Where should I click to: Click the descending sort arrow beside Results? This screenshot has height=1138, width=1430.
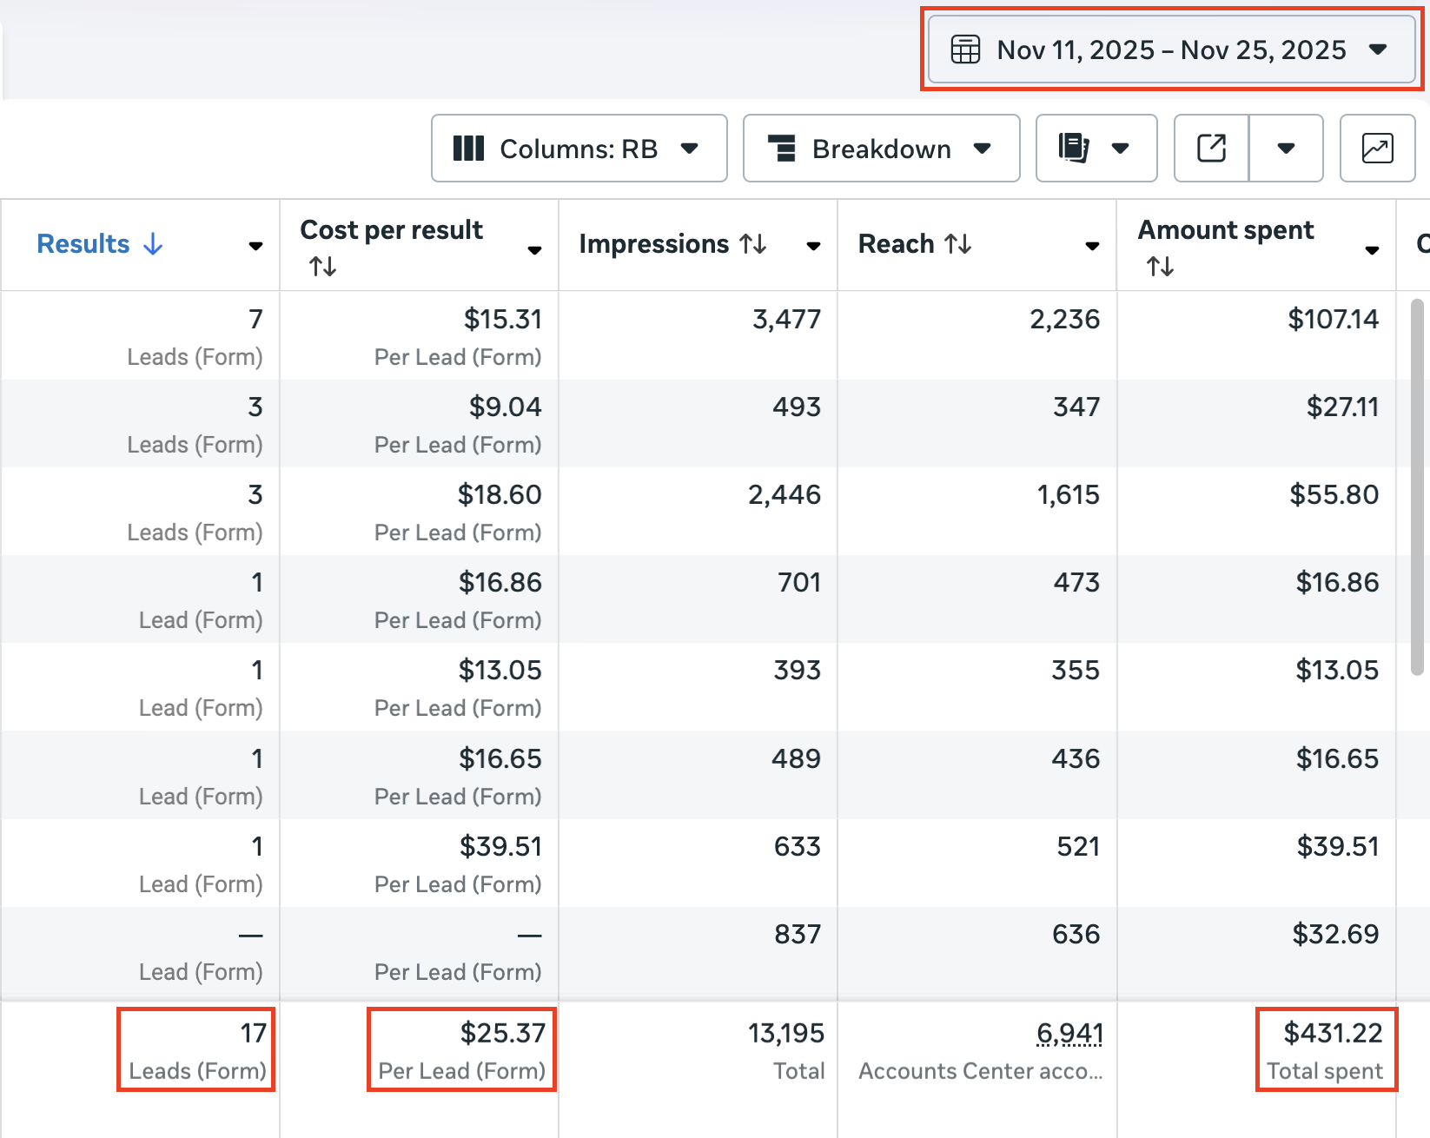pyautogui.click(x=154, y=244)
